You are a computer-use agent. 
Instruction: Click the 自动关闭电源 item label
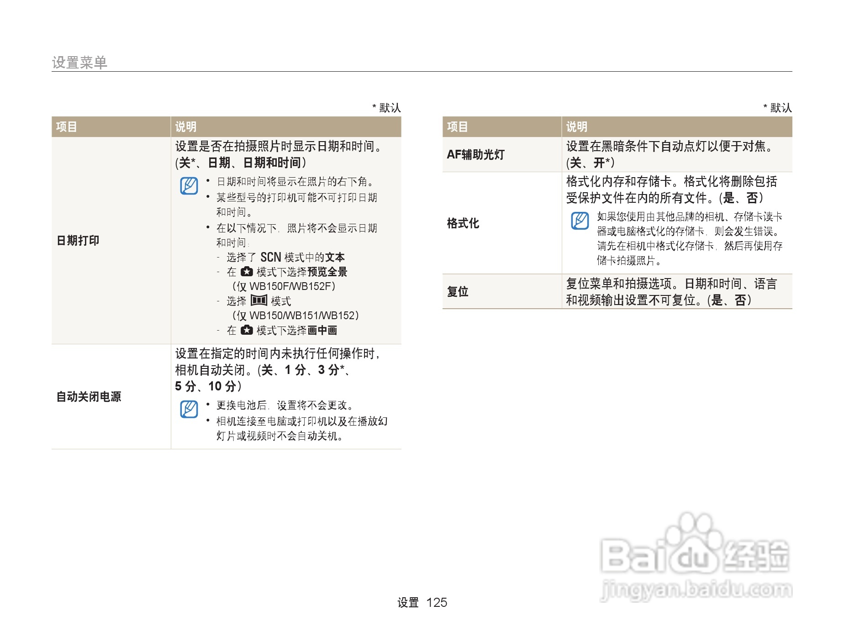[89, 396]
